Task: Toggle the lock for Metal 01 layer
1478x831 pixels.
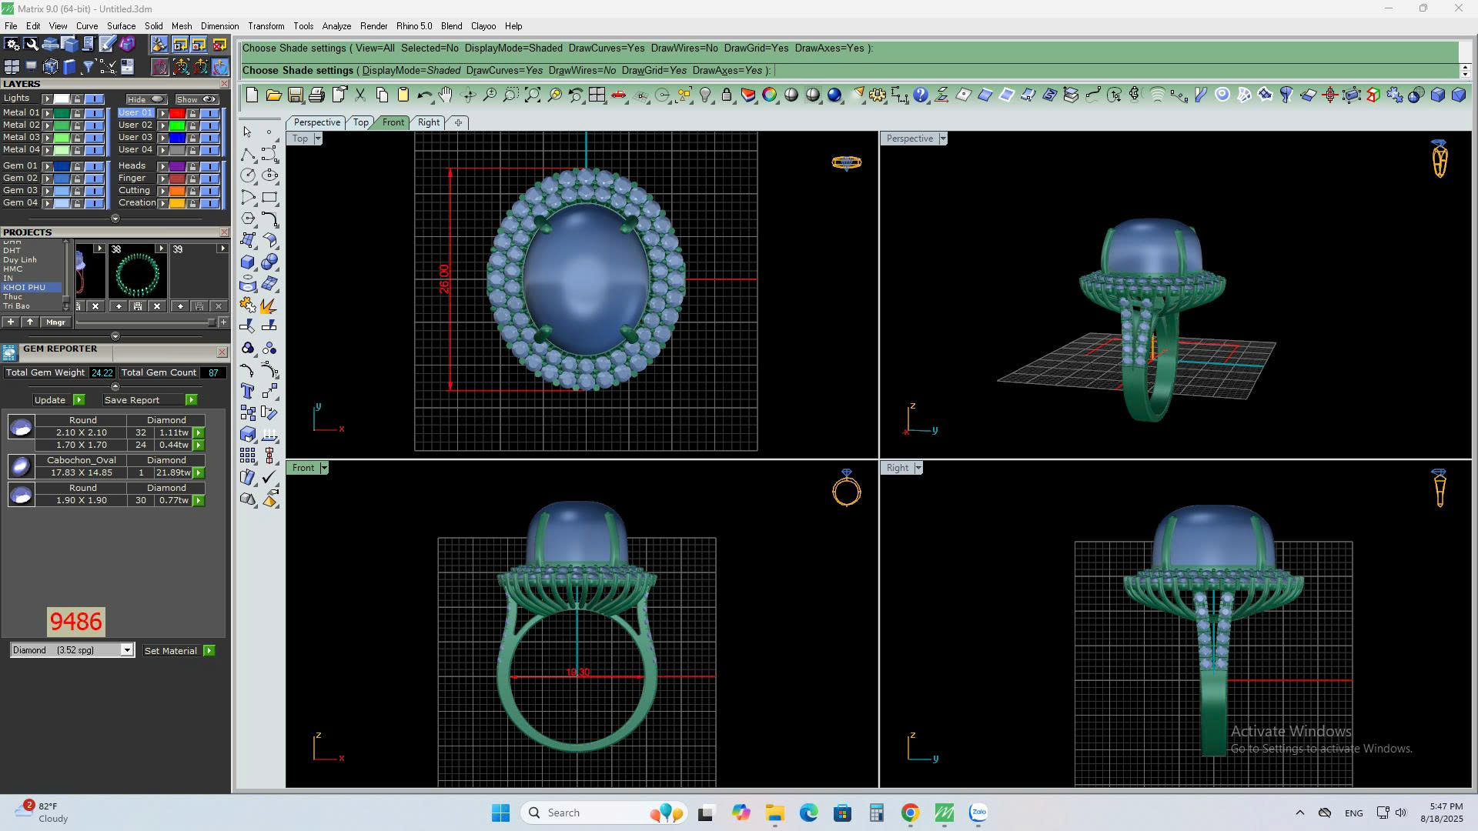Action: tap(77, 112)
